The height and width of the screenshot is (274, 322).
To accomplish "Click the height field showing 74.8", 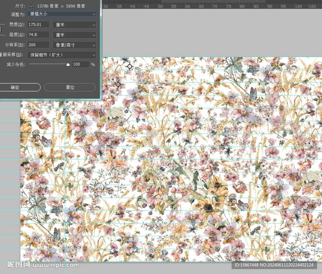I will 38,35.
